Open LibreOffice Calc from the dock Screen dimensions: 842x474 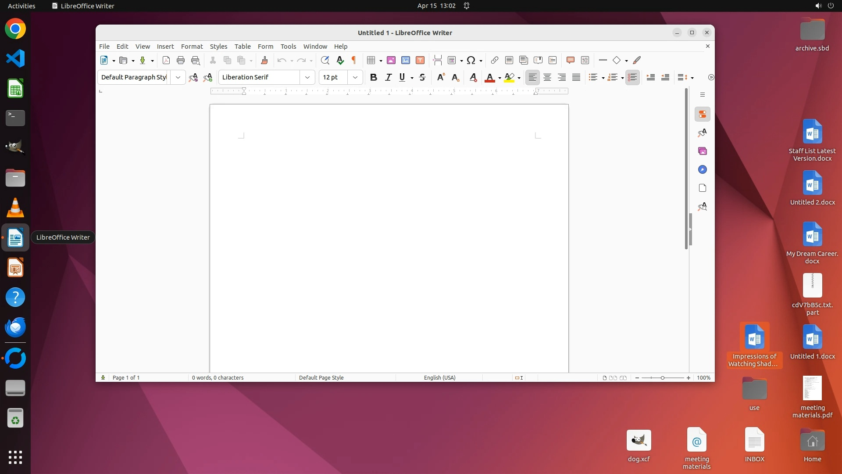15,89
